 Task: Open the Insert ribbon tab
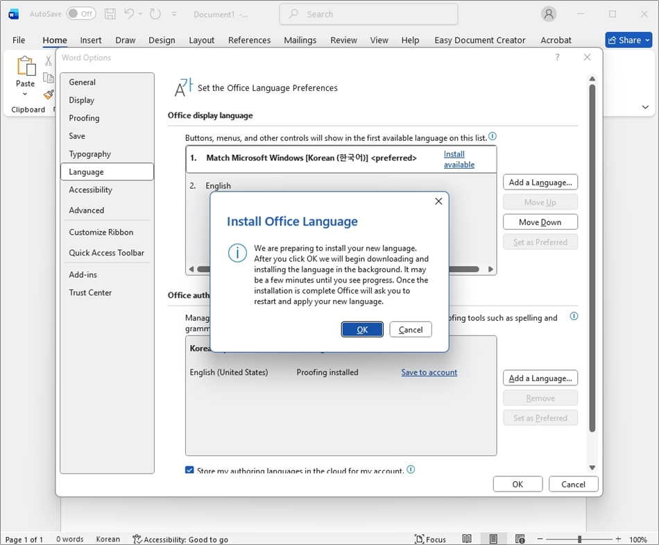(91, 40)
